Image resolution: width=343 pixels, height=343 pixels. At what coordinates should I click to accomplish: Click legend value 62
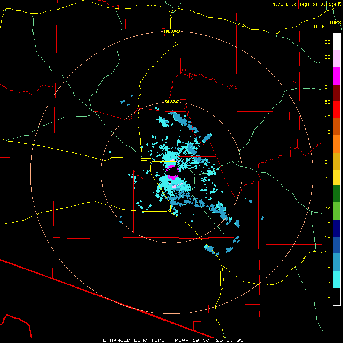pyautogui.click(x=327, y=57)
